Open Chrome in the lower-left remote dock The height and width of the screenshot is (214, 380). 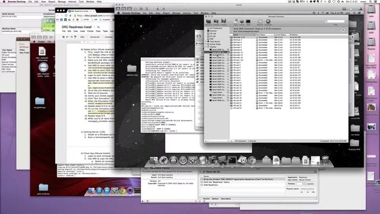tap(122, 191)
